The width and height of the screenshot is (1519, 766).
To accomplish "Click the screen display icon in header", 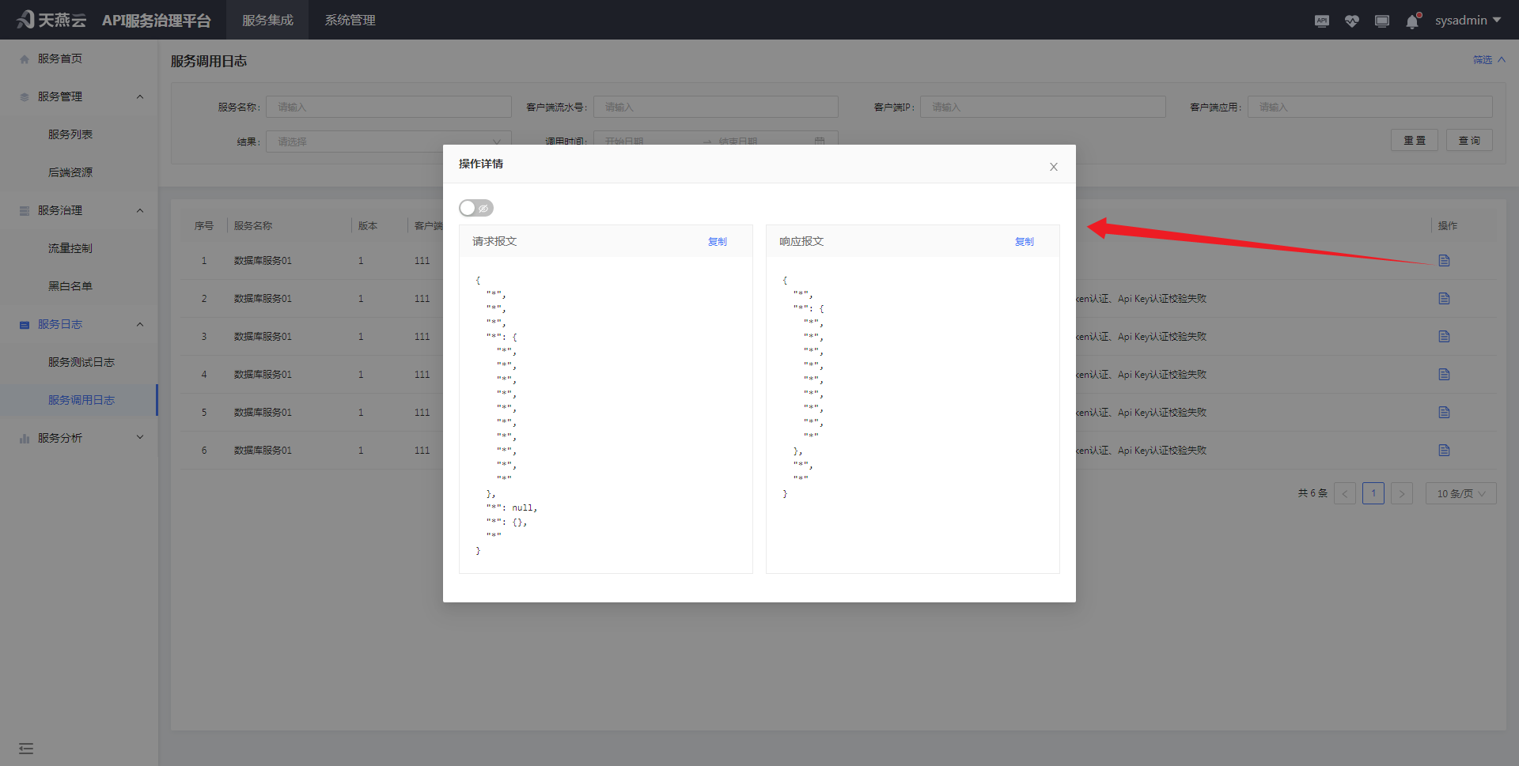I will coord(1381,21).
